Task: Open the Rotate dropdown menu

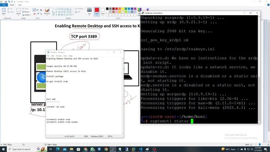Action: [27, 15]
